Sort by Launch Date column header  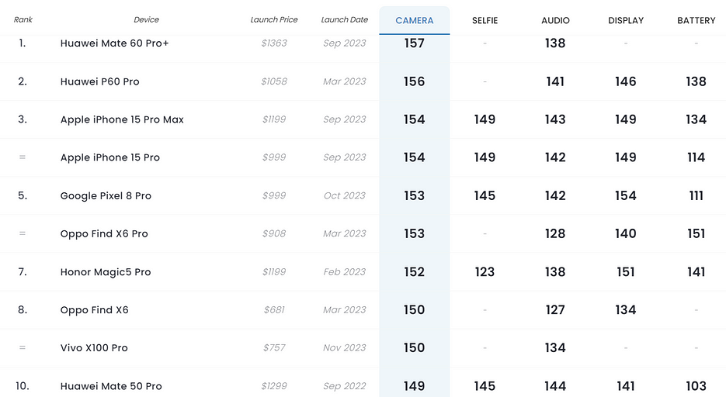[x=345, y=20]
